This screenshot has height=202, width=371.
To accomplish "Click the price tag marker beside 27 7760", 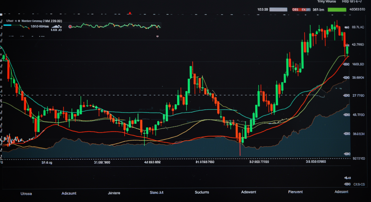I will (x=346, y=95).
